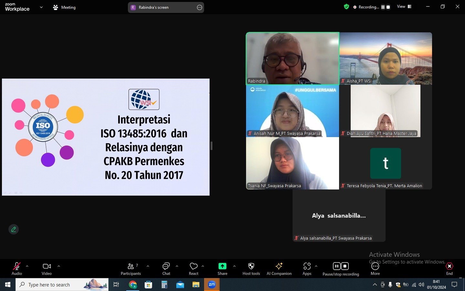Viewport: 465px width, 291px height.
Task: Open Task View on taskbar
Action: [116, 285]
